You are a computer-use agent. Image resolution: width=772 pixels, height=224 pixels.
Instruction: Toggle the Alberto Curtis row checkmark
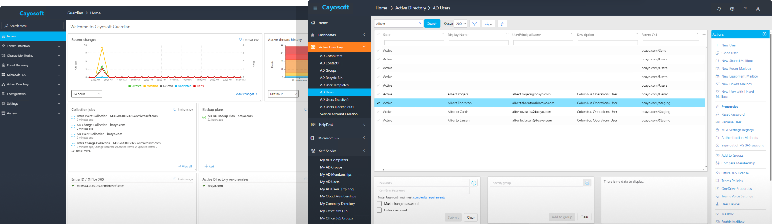(x=378, y=112)
